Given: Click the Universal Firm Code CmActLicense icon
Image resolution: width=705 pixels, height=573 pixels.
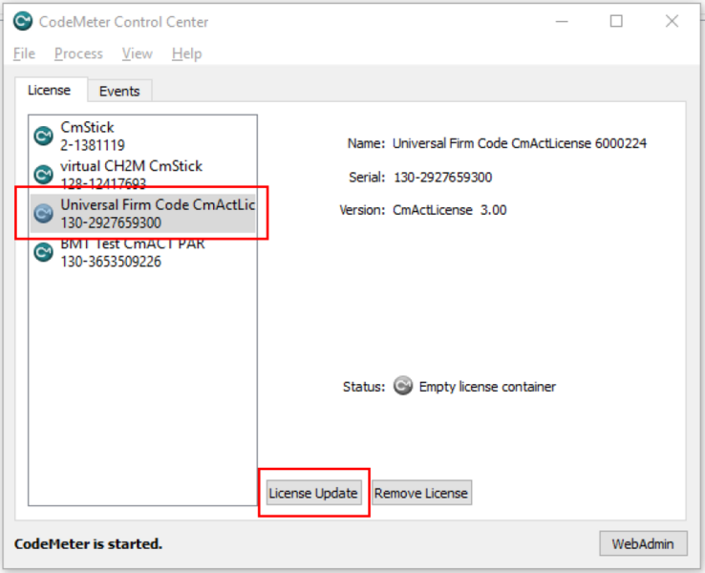Looking at the screenshot, I should pyautogui.click(x=43, y=214).
